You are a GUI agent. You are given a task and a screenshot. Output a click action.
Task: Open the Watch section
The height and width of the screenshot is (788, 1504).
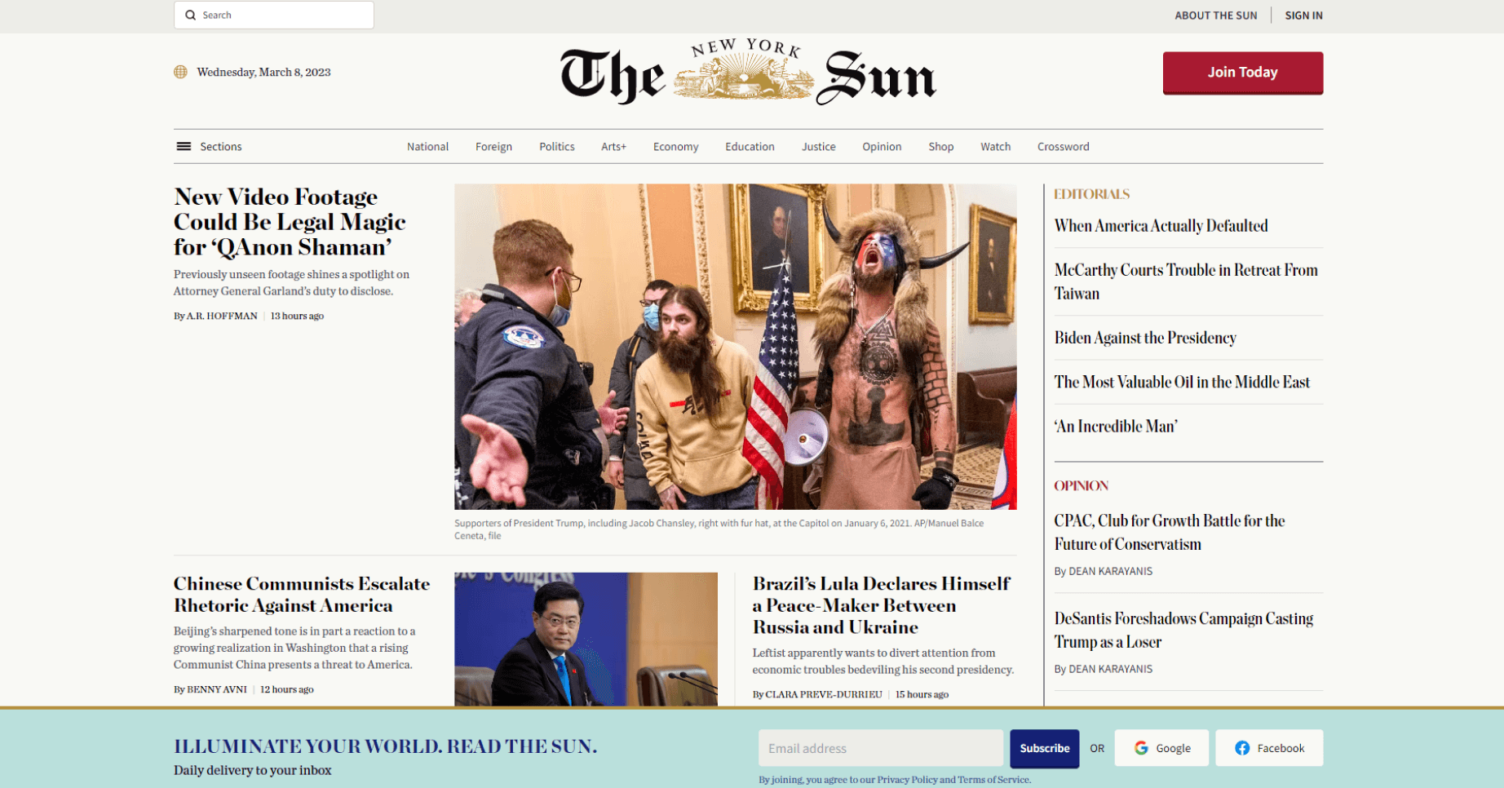pyautogui.click(x=995, y=147)
